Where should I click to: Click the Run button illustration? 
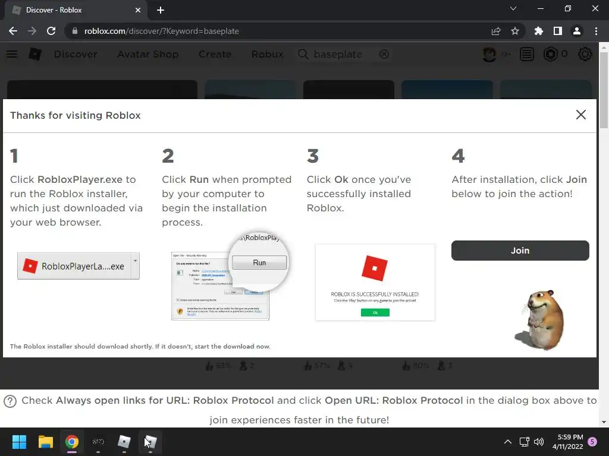click(x=259, y=262)
